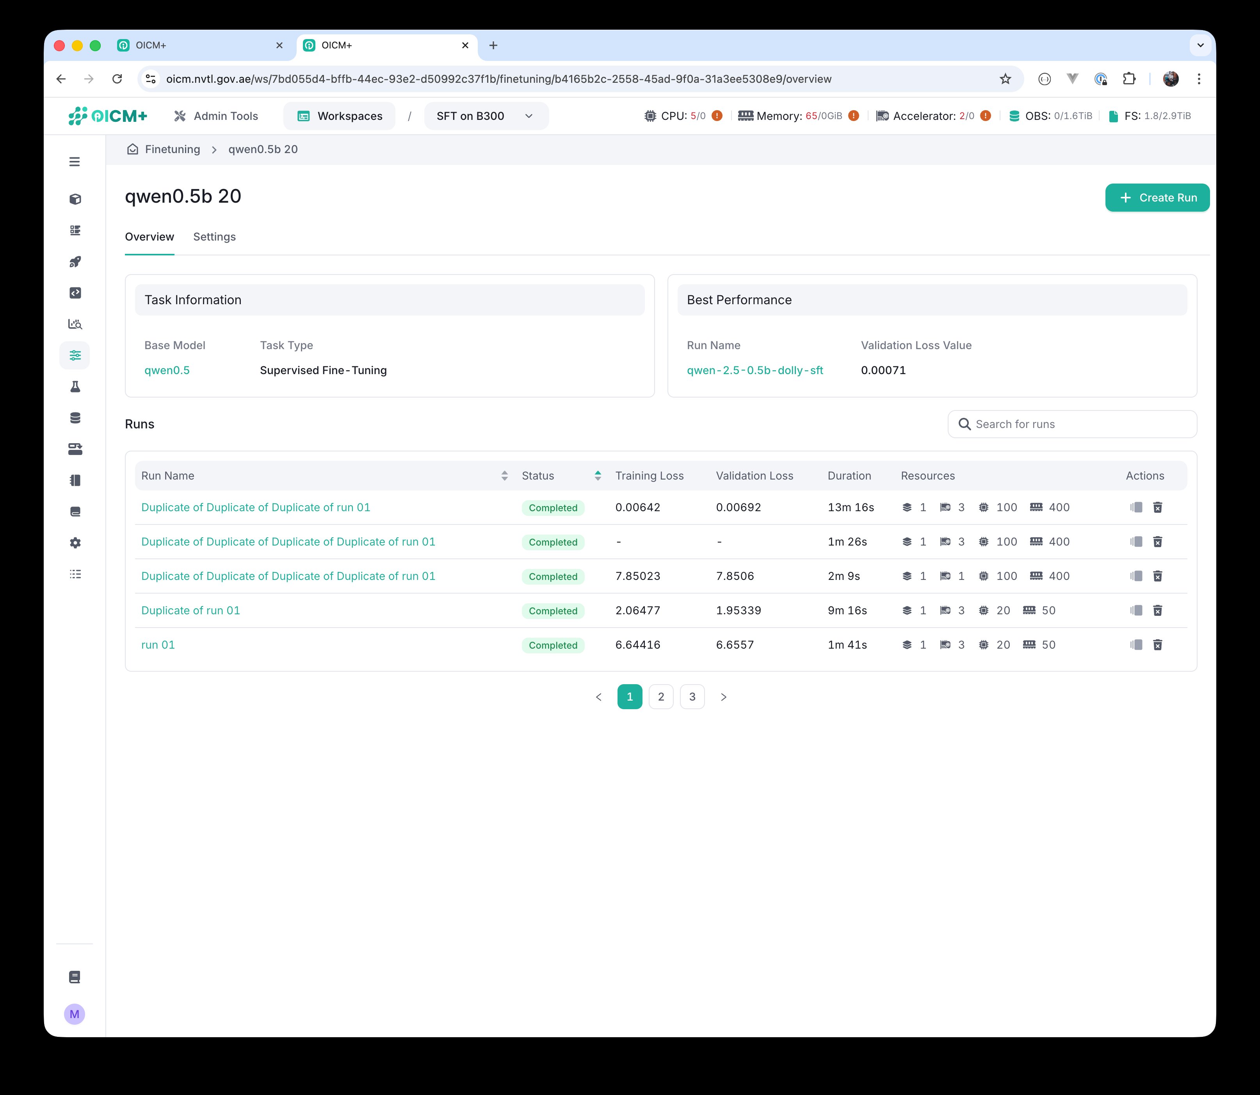Select page 1 in pagination
The image size is (1260, 1095).
click(630, 697)
